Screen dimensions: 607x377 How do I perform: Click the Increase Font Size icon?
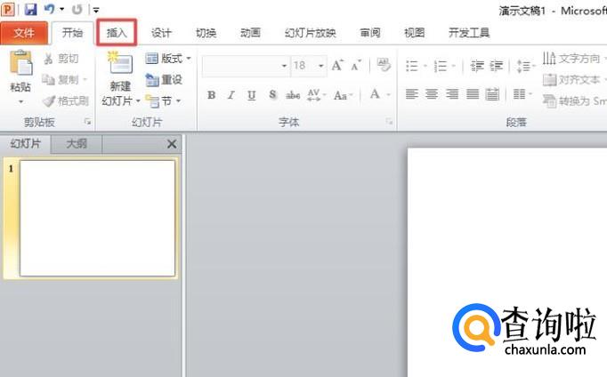click(x=337, y=66)
